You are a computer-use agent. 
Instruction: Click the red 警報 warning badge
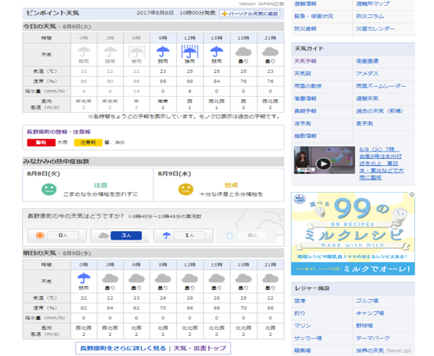41,143
